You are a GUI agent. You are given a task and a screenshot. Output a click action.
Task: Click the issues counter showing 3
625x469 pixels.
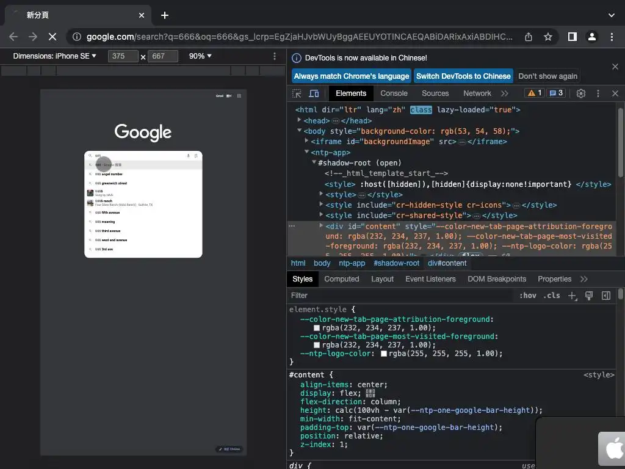(x=555, y=93)
